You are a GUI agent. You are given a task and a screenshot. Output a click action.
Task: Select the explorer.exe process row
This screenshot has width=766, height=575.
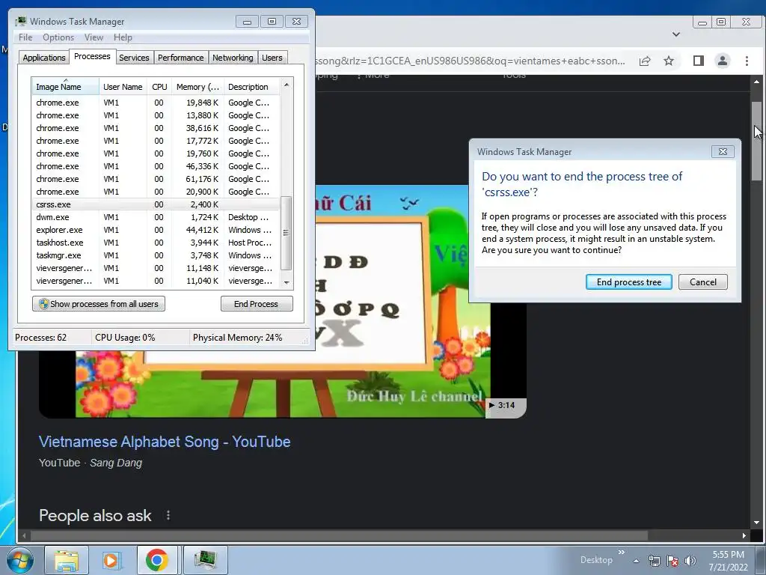pos(156,230)
